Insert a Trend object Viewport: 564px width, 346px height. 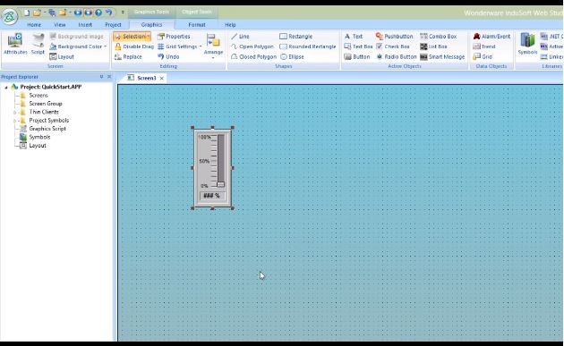click(x=484, y=46)
